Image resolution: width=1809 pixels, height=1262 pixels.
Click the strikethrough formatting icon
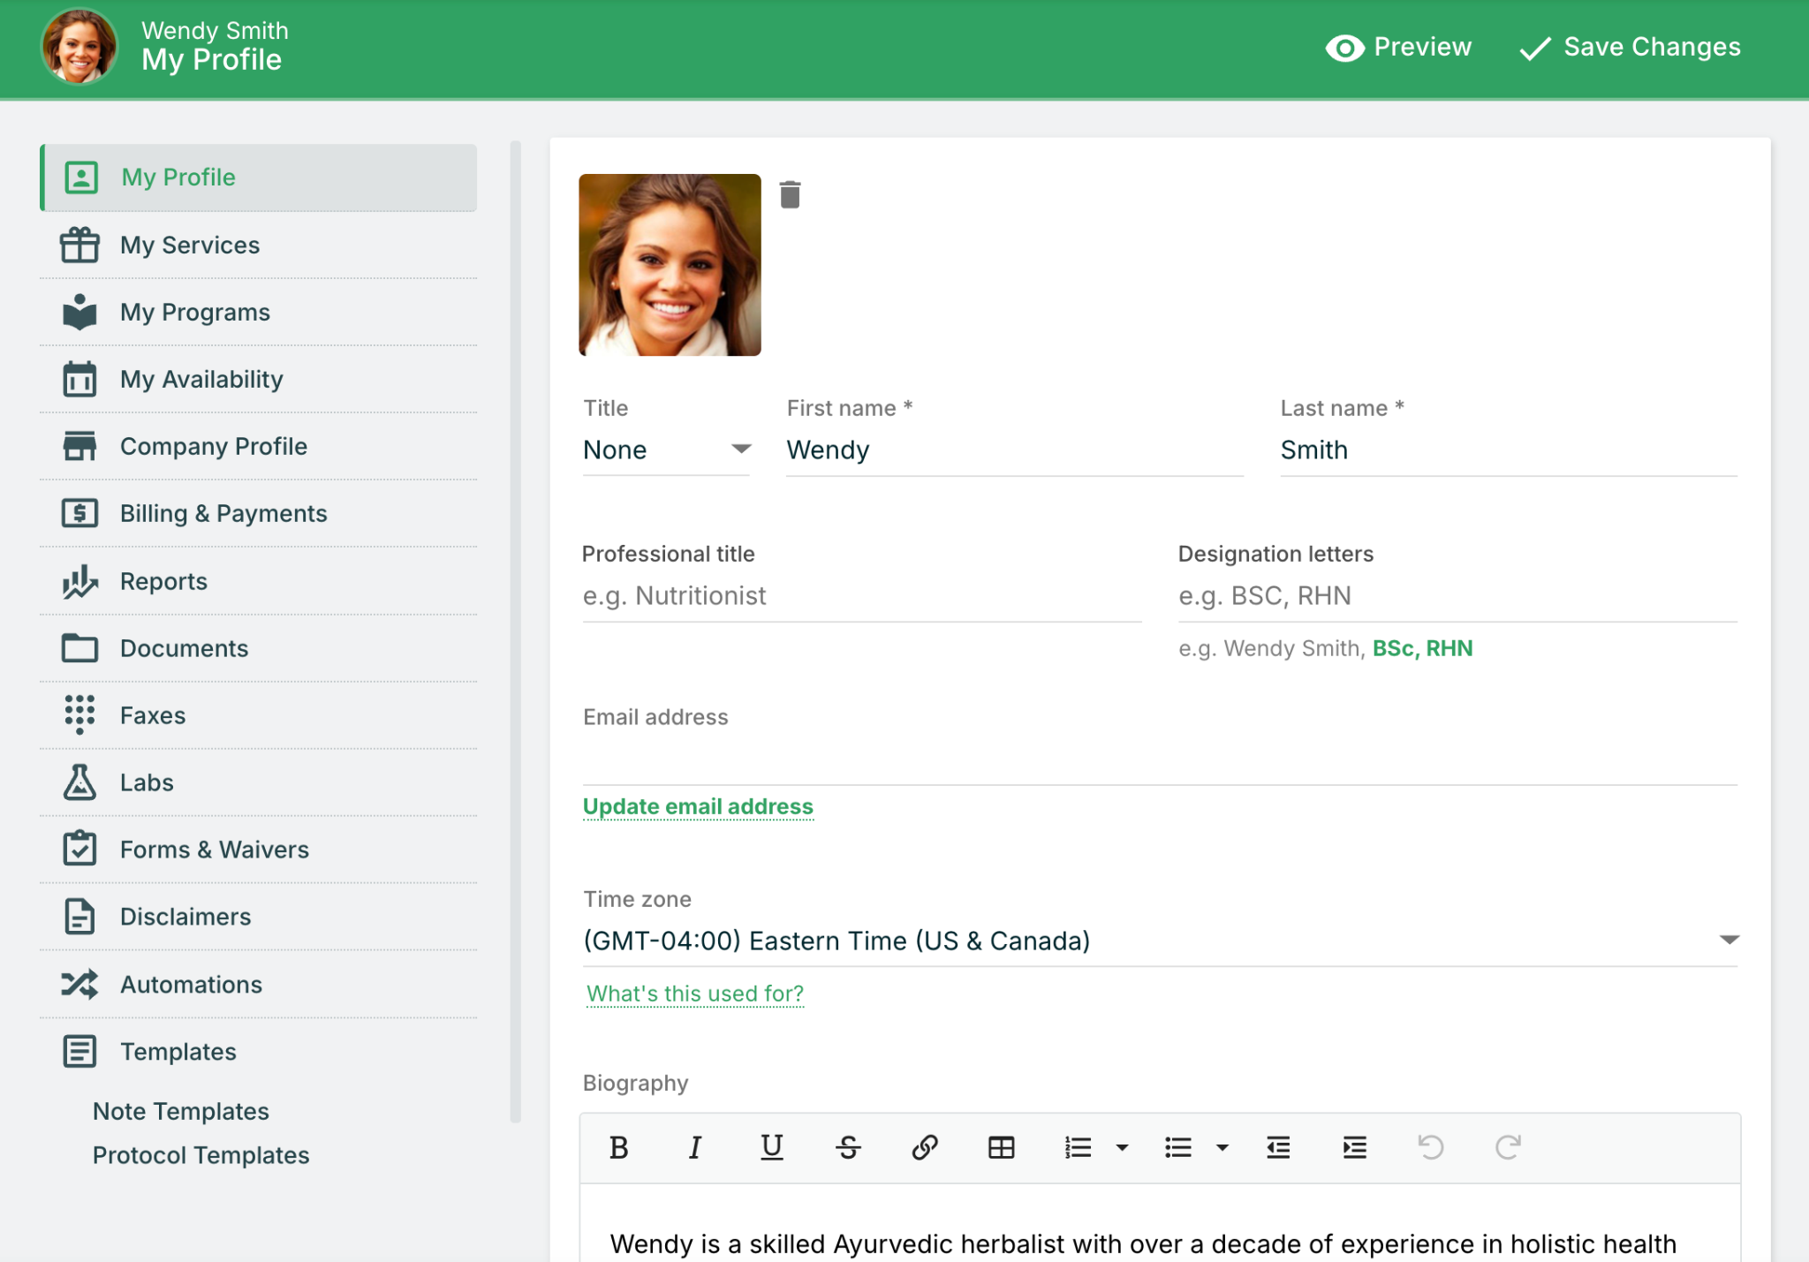tap(848, 1147)
